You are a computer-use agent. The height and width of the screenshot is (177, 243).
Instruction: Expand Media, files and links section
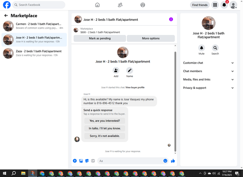click(x=208, y=80)
